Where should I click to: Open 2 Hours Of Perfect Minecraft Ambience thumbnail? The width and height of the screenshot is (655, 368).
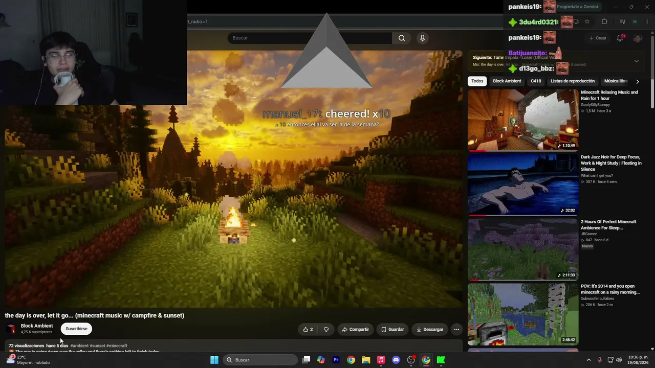[523, 249]
